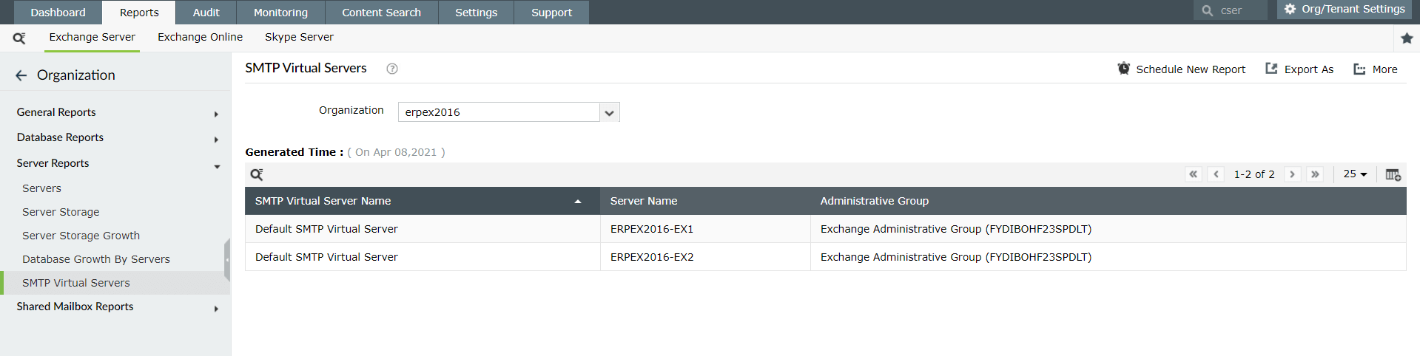Go to the first page of results
This screenshot has height=356, width=1420.
(x=1193, y=174)
